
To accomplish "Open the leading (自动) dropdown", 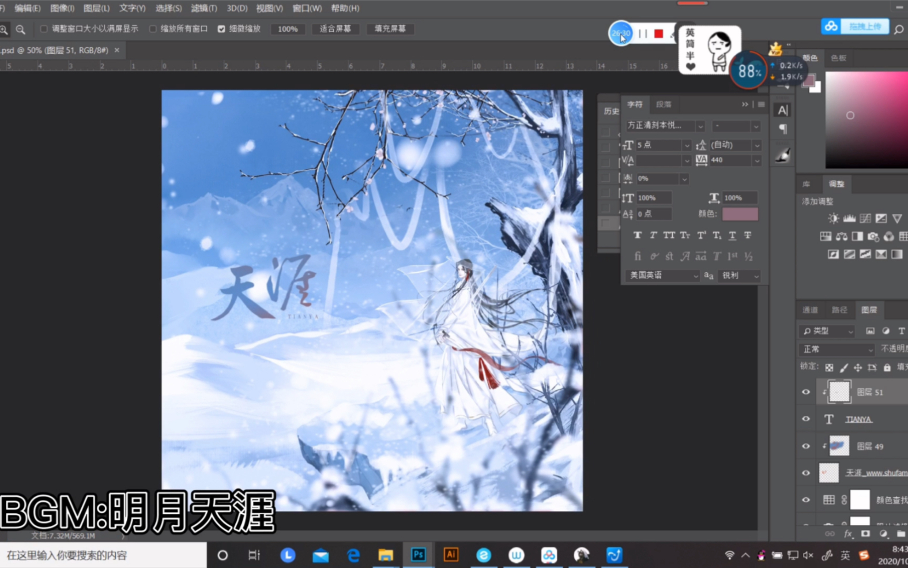I will pos(757,145).
